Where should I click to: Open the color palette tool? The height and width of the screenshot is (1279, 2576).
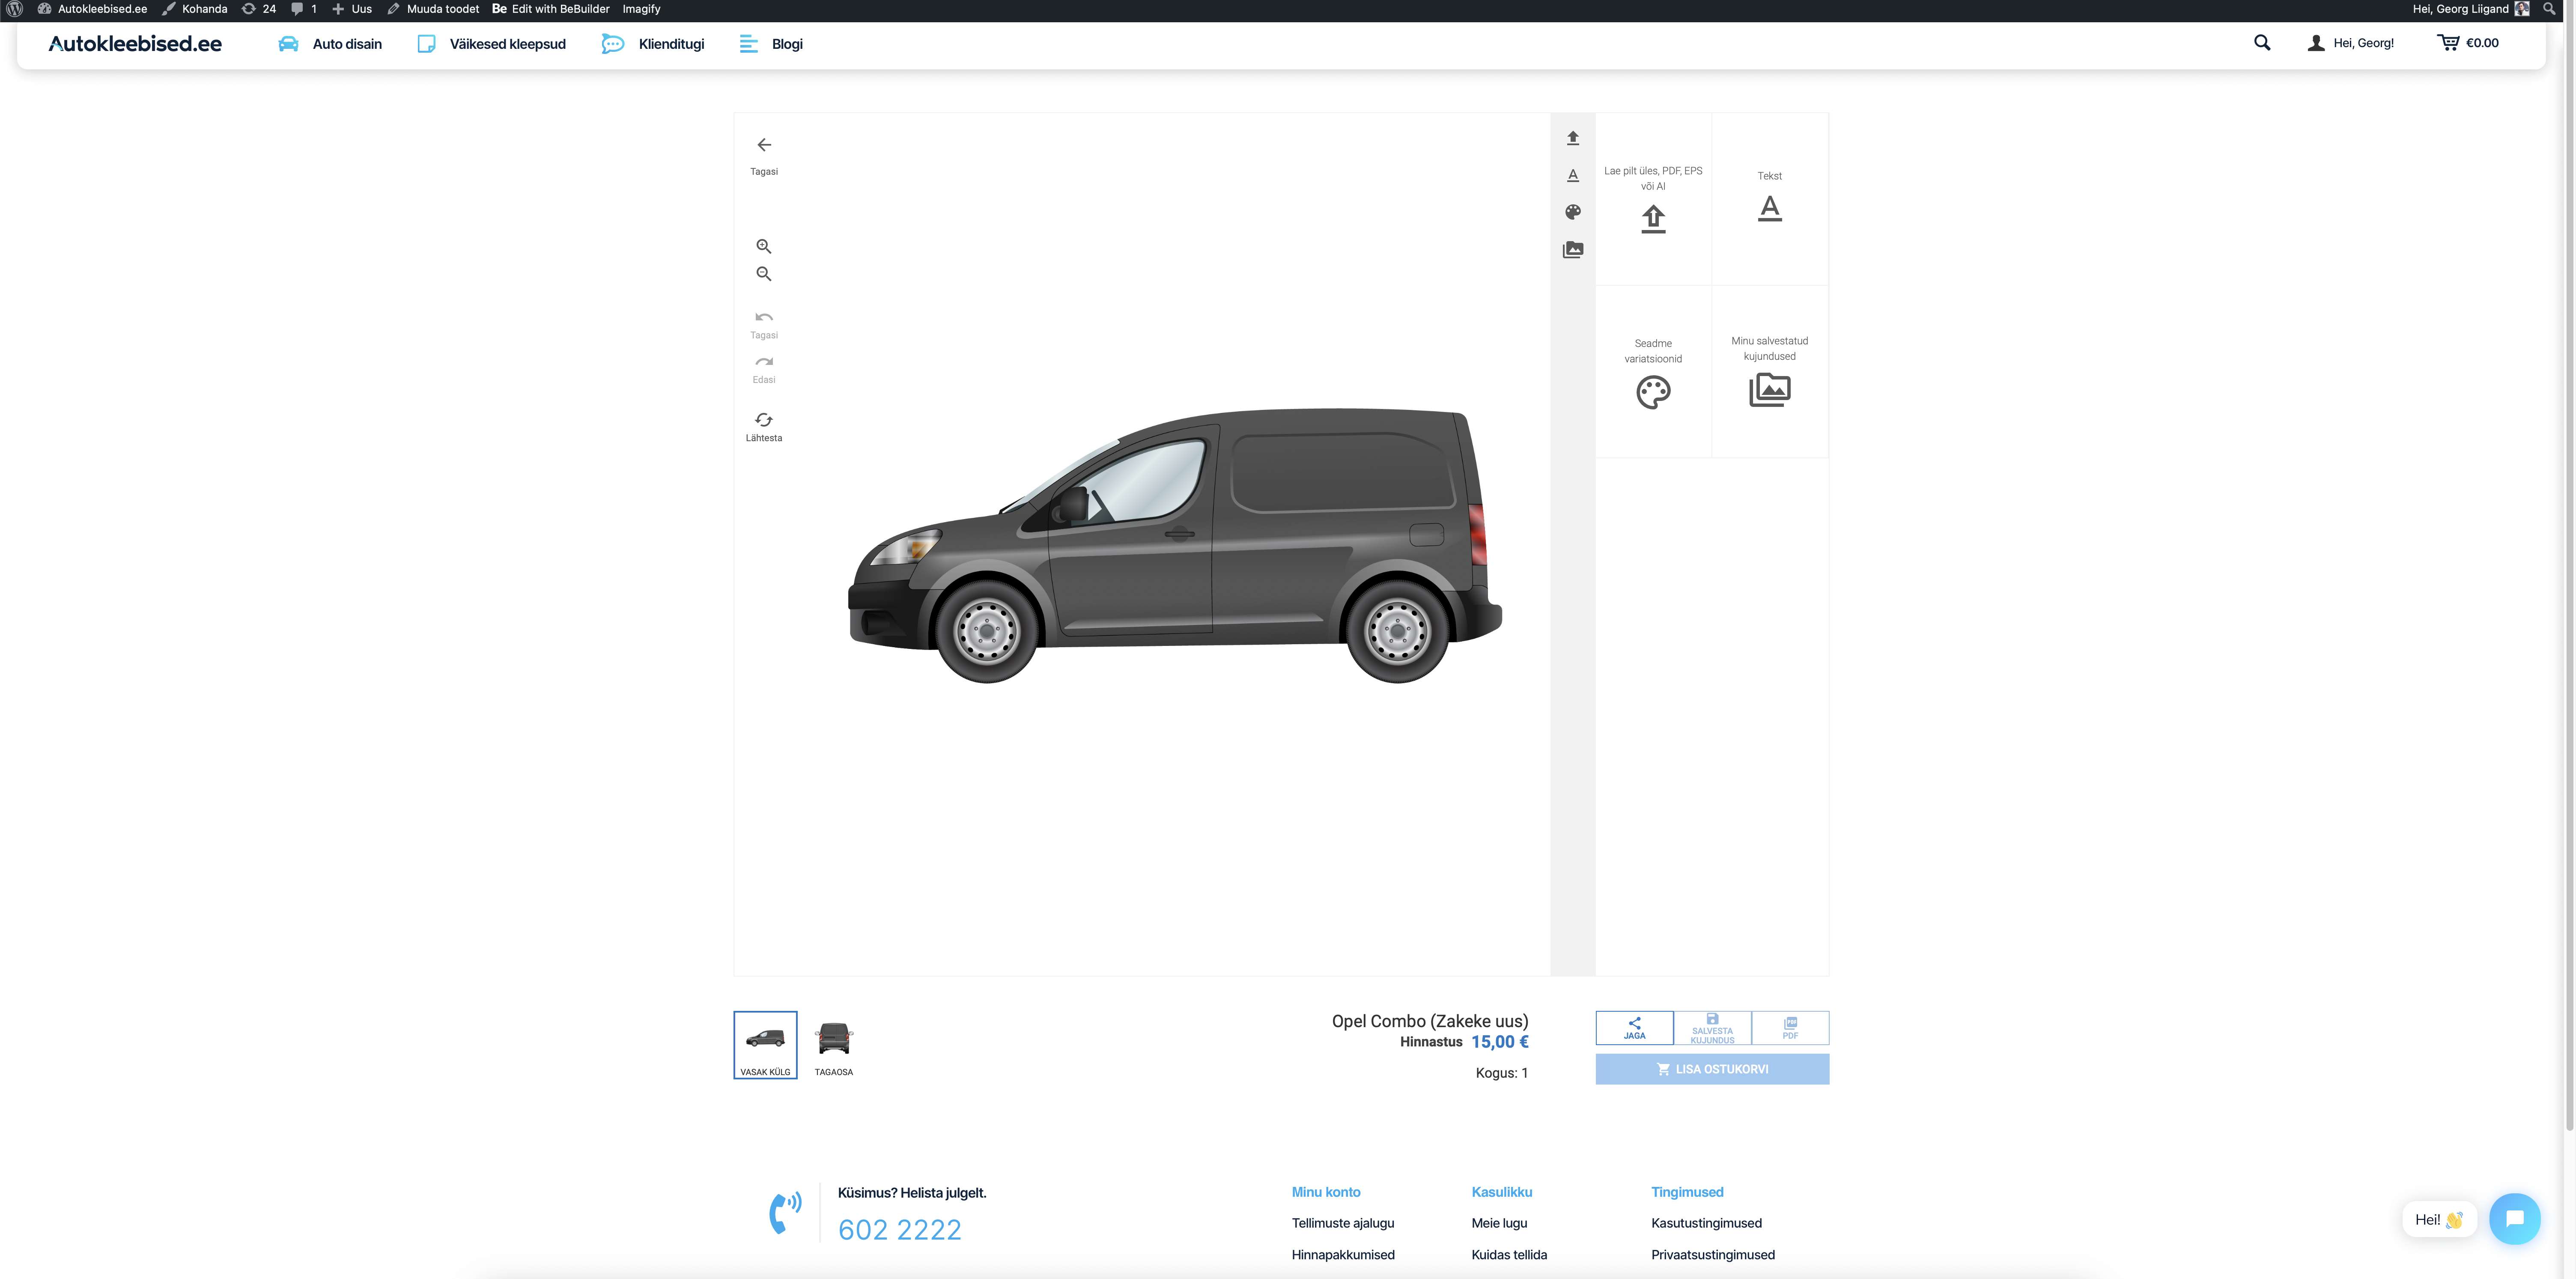pos(1572,212)
